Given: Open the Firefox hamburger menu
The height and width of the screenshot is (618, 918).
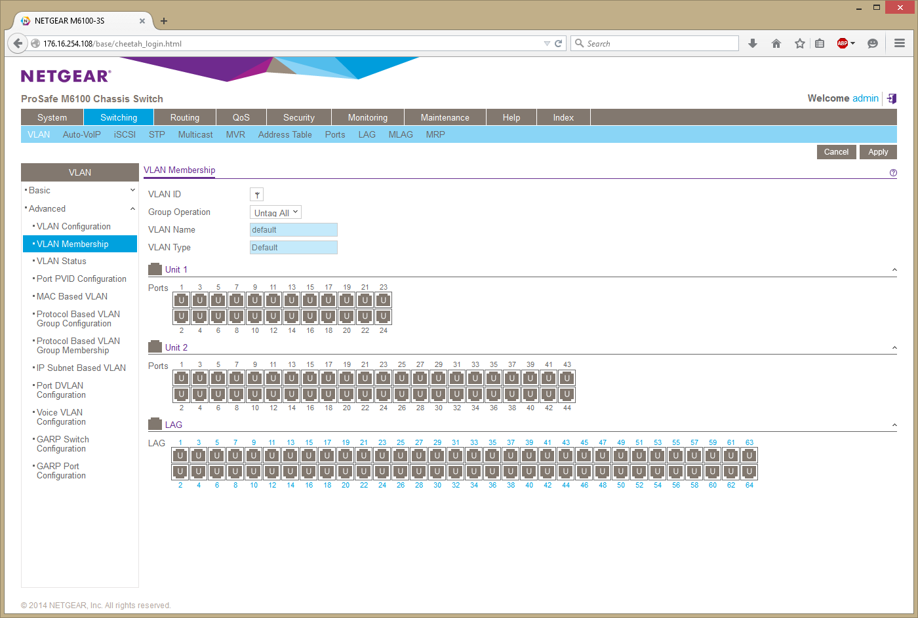Looking at the screenshot, I should pyautogui.click(x=900, y=43).
